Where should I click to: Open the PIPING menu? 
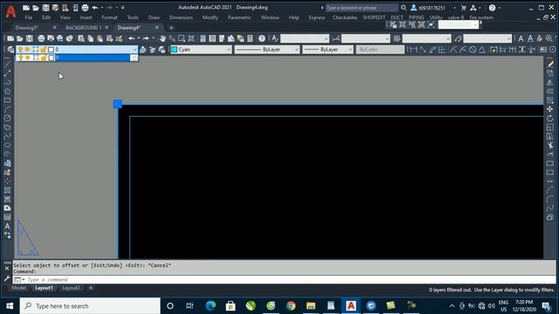click(416, 17)
